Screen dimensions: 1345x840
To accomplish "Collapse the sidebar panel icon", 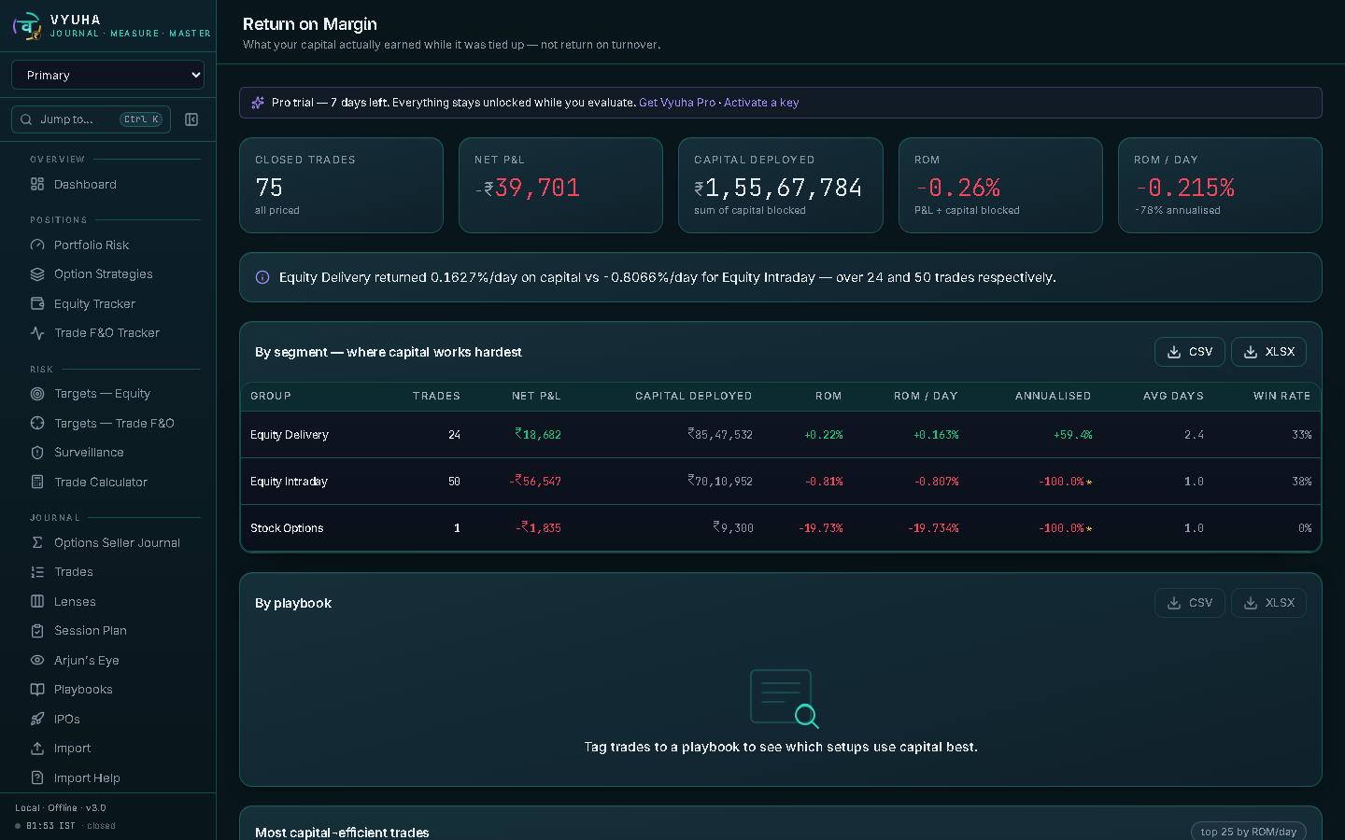I will 191,119.
